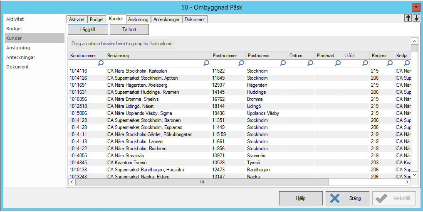Select row ICA Nära Upplands Väsby, Sigma
The width and height of the screenshot is (423, 212).
pos(240,113)
